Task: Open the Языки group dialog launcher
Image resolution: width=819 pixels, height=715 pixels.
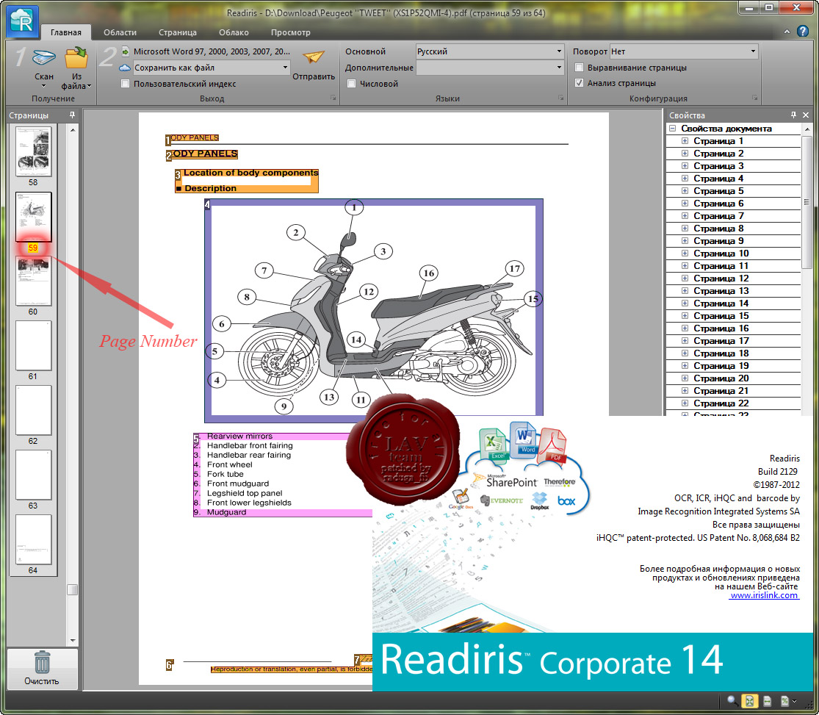Action: [561, 98]
